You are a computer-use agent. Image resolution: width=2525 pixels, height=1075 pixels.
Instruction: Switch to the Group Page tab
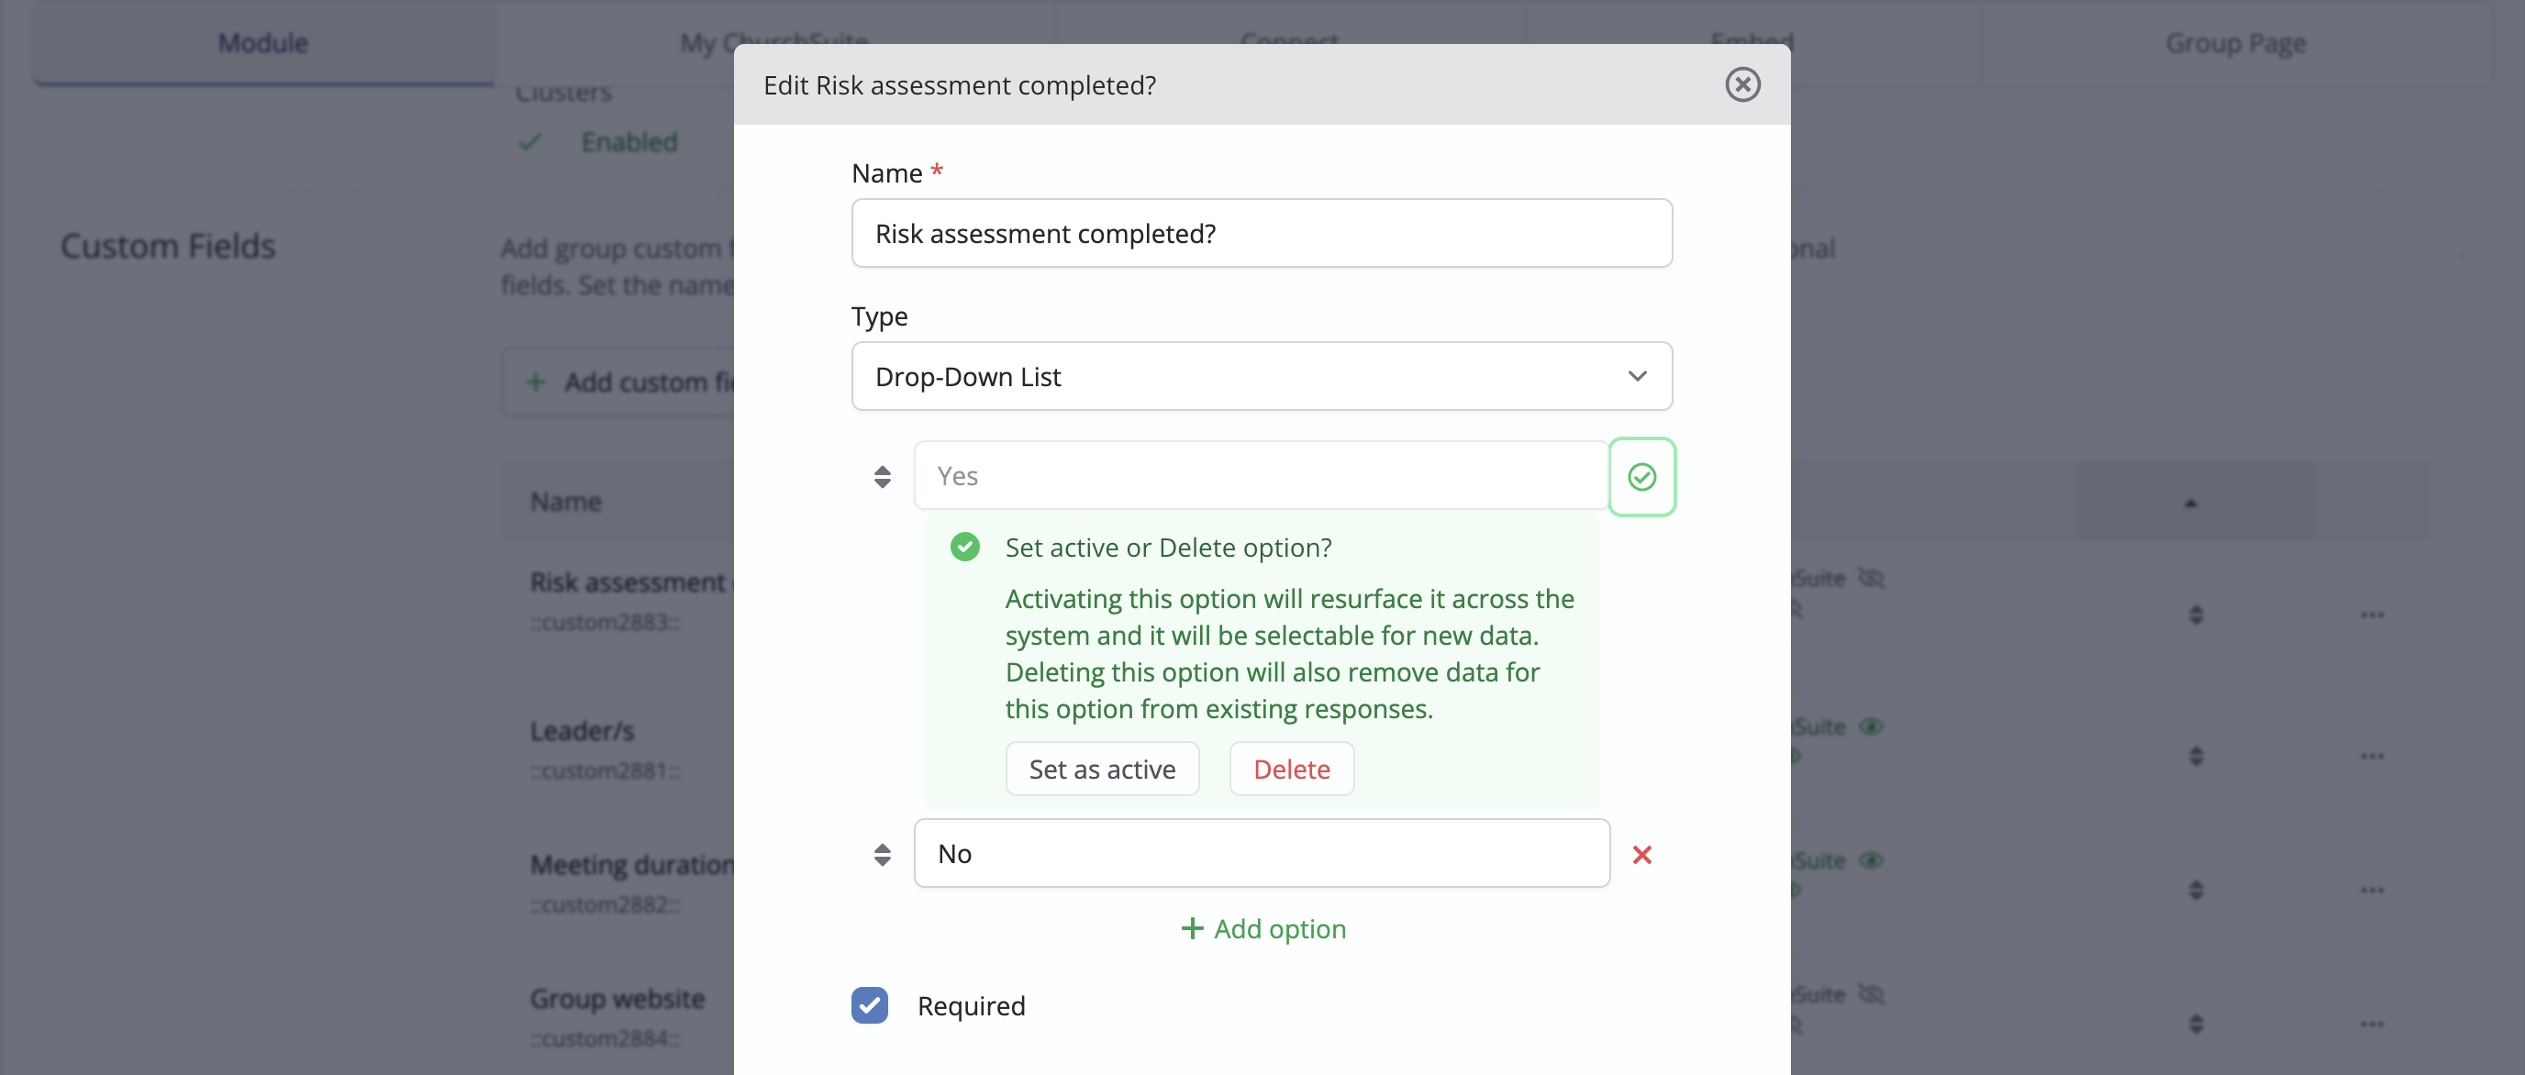[2235, 42]
